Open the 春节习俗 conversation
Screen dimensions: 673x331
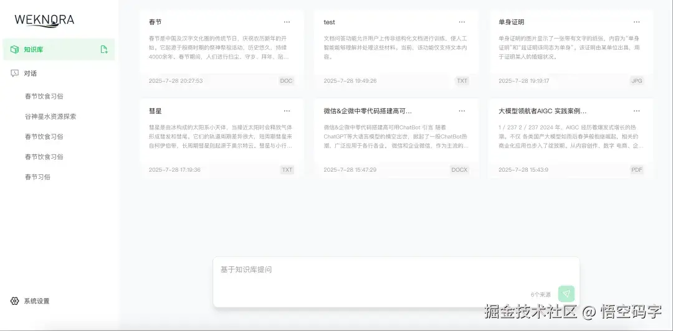[38, 177]
